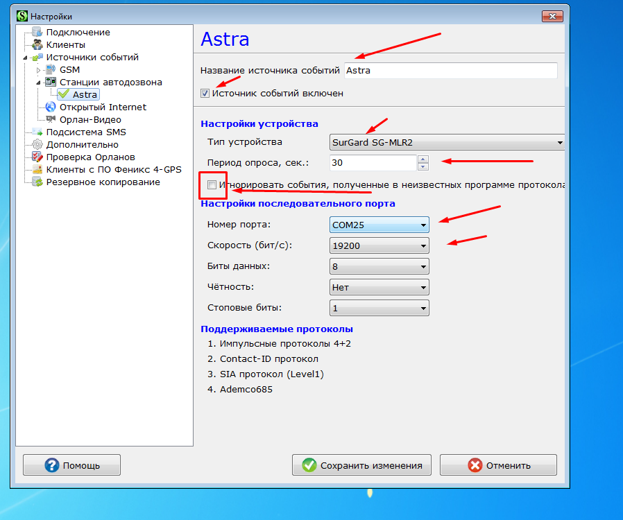Open the Биты данных dropdown
The image size is (623, 520).
[379, 266]
